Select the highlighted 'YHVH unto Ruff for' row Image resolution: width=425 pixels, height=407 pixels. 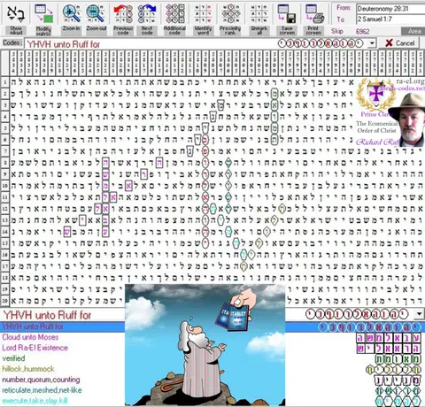pos(212,326)
